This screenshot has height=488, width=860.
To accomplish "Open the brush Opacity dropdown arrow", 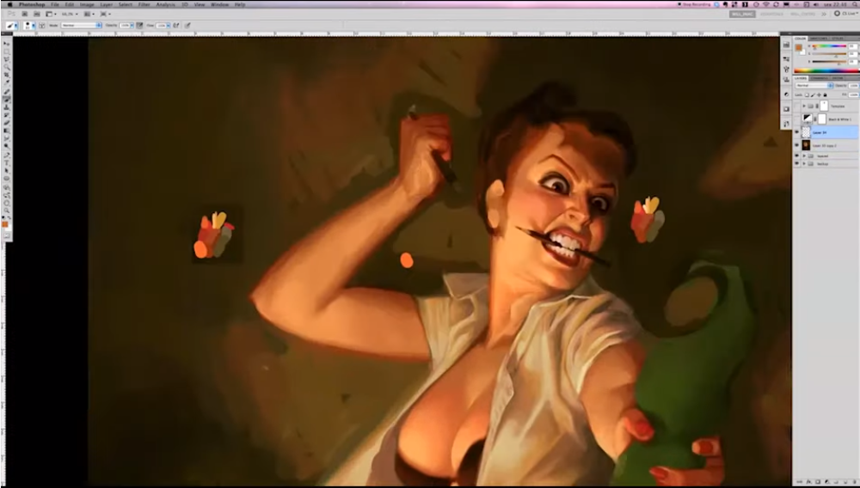I will pos(132,25).
